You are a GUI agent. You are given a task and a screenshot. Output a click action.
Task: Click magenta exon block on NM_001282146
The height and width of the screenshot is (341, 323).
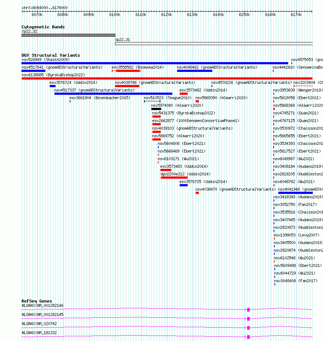249,310
